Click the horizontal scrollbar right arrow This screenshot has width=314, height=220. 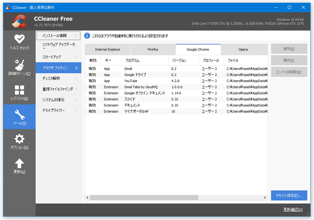265,198
